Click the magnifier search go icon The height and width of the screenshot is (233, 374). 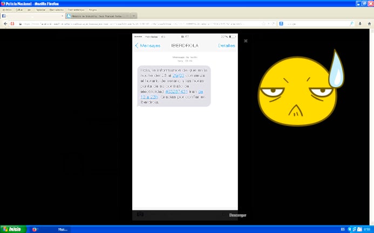[351, 24]
